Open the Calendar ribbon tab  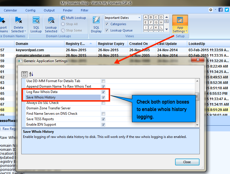pos(10,10)
